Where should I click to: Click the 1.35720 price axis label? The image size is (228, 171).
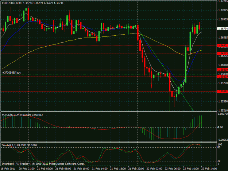pos(223,83)
